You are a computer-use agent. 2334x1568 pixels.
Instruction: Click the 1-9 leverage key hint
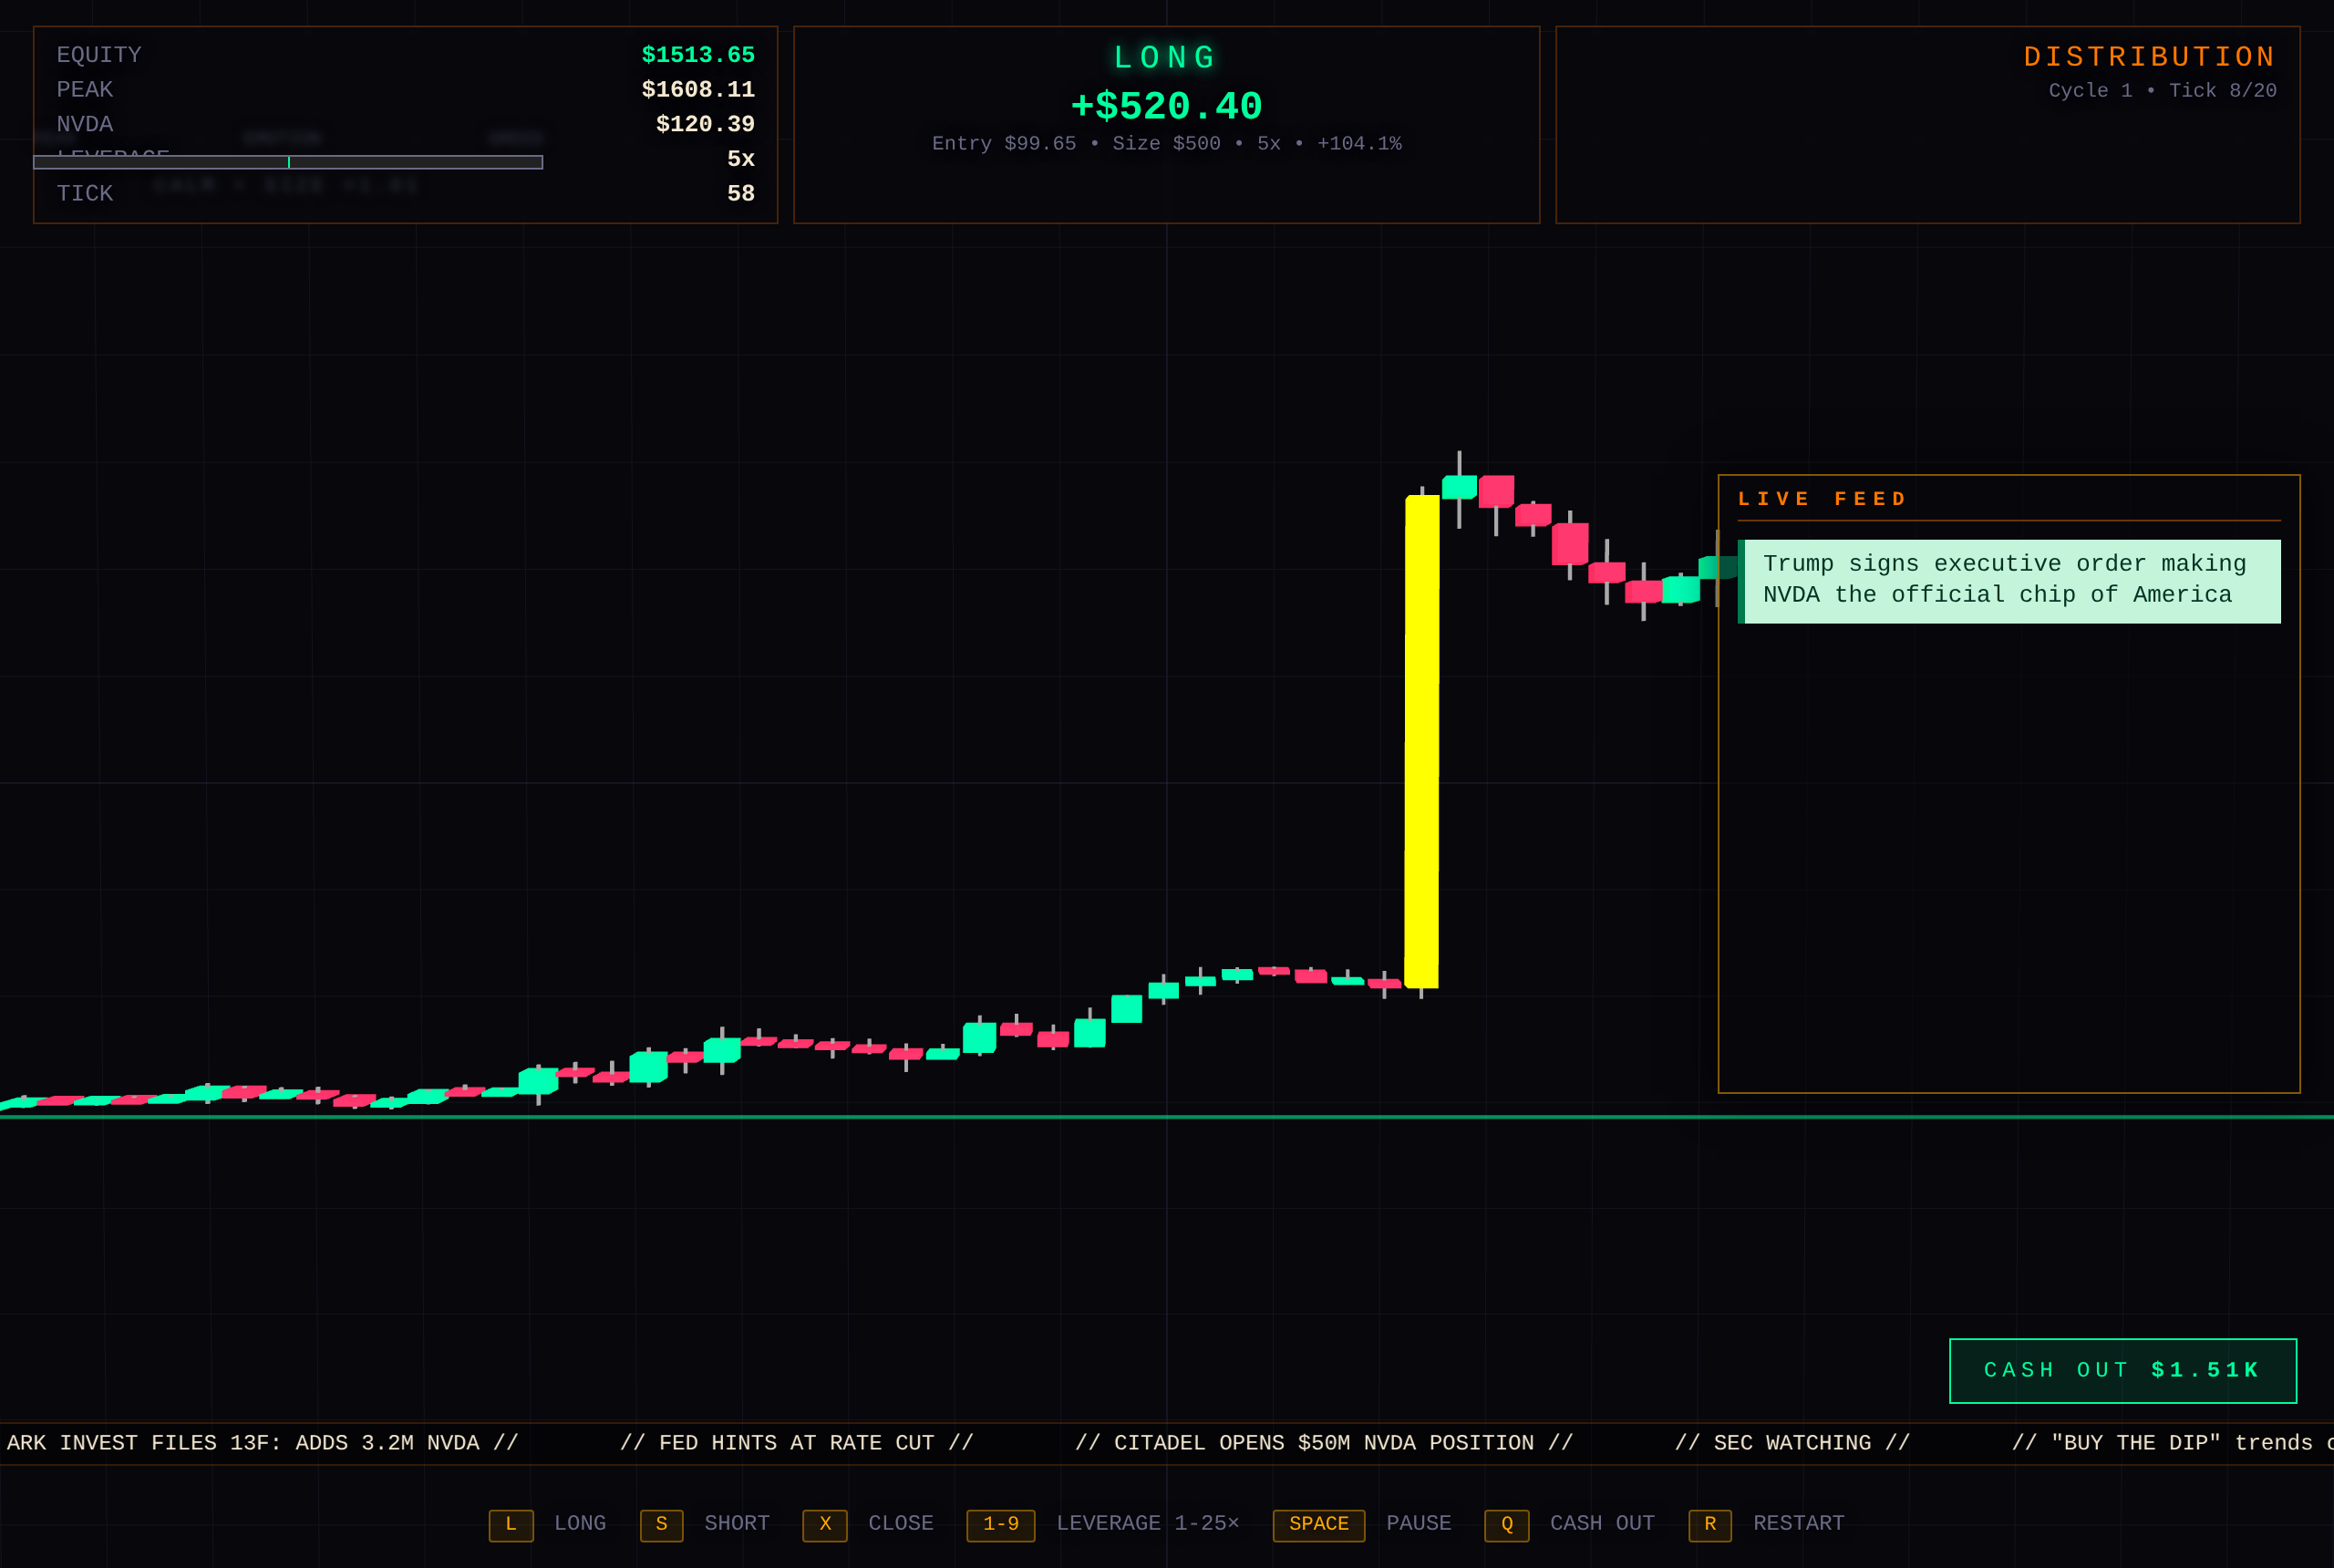coord(1001,1524)
